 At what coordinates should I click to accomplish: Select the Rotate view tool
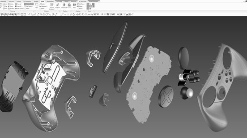11,4
